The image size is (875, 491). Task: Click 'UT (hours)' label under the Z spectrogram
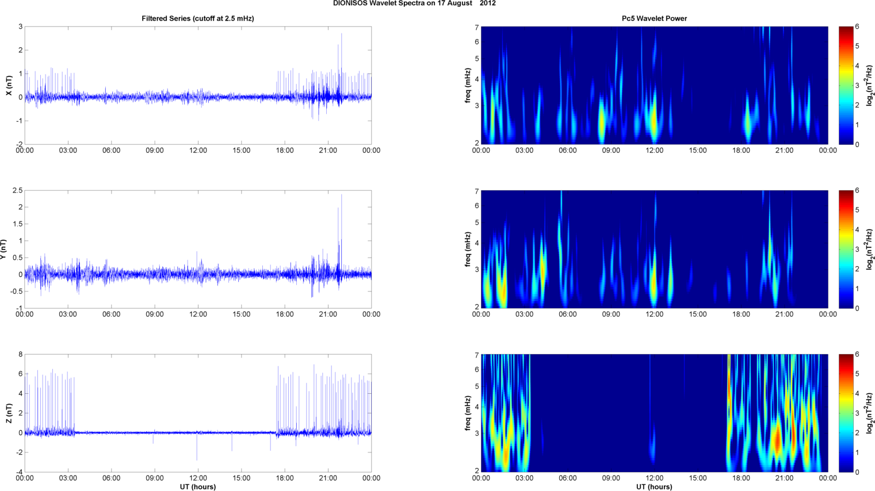pyautogui.click(x=654, y=487)
